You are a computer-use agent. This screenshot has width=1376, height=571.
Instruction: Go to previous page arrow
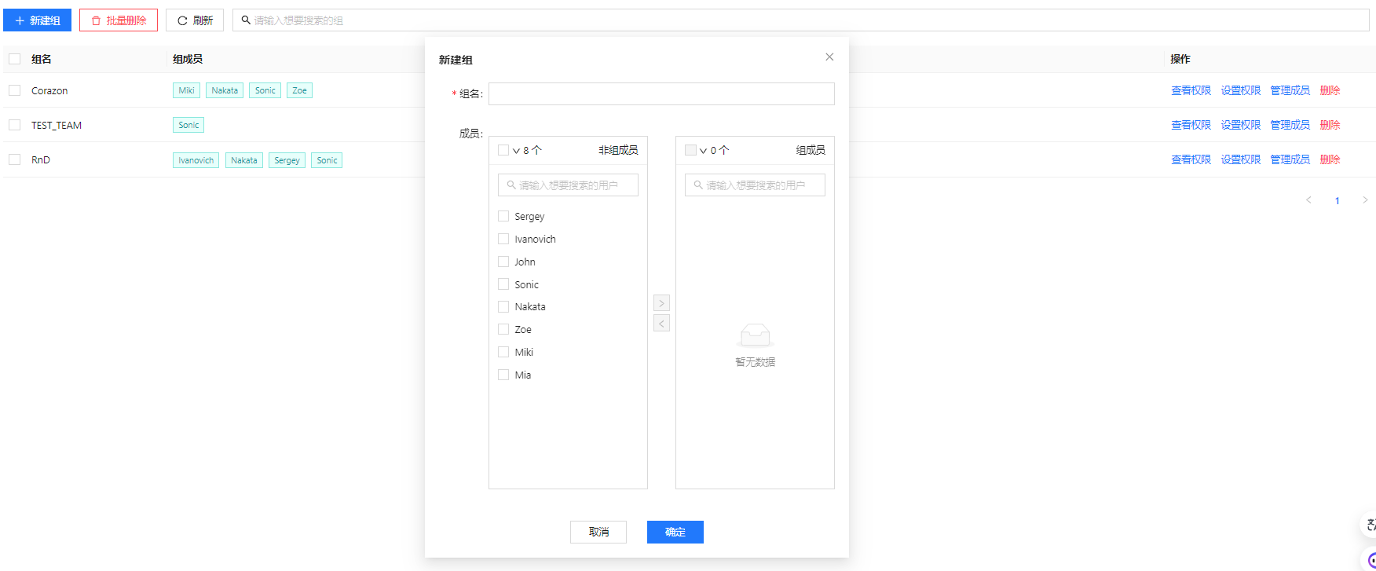tap(1308, 200)
